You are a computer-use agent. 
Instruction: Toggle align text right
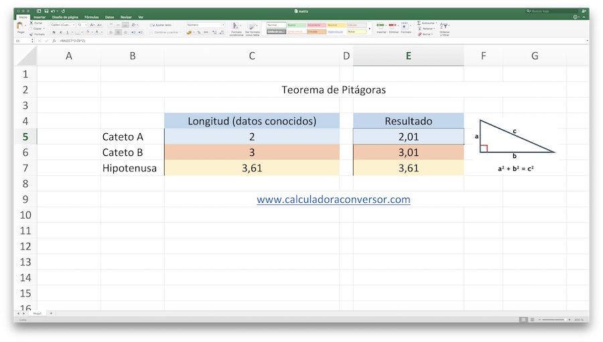[x=125, y=32]
